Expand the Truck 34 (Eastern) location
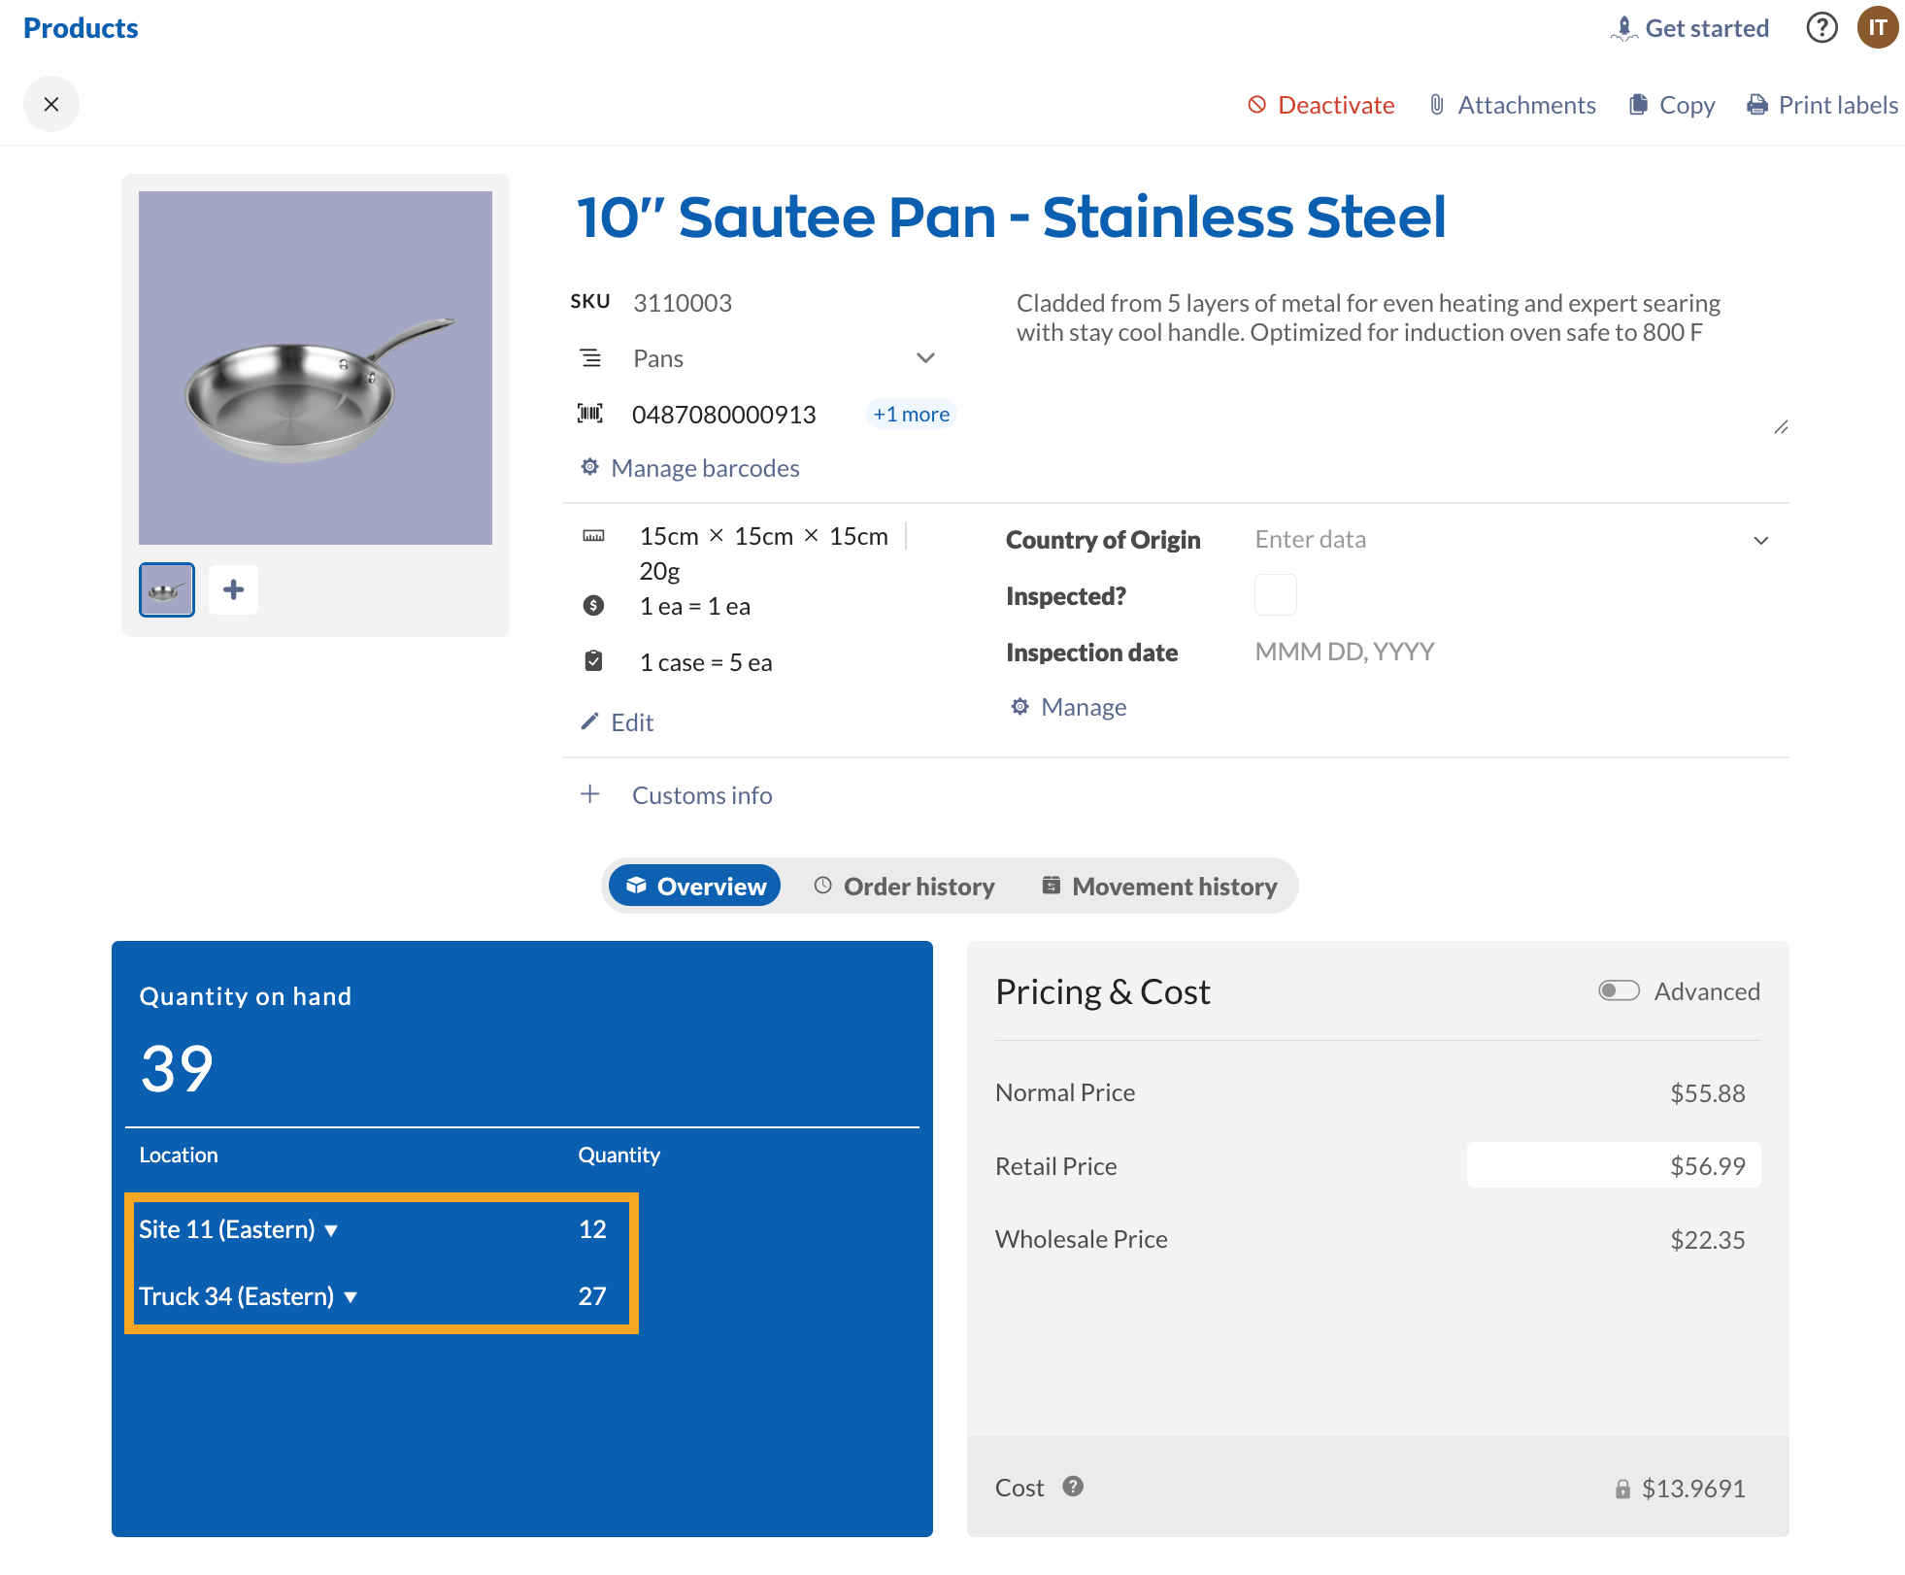Screen dimensions: 1905x1575 [351, 1297]
